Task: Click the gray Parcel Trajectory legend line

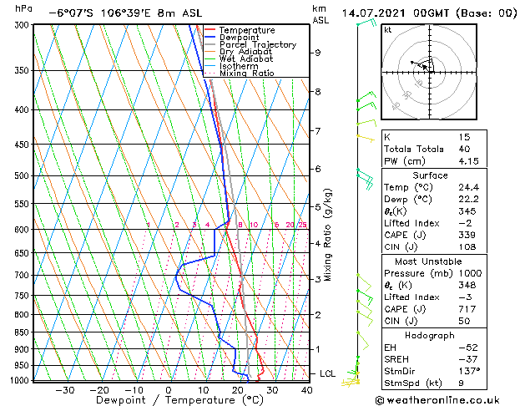Action: pyautogui.click(x=209, y=44)
